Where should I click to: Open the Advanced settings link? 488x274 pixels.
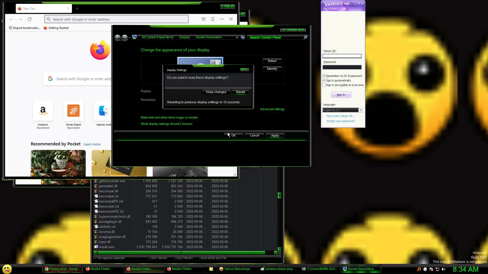pyautogui.click(x=272, y=109)
